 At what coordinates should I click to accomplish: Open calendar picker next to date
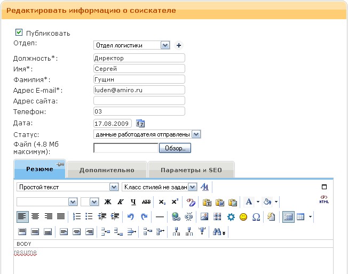pos(140,124)
